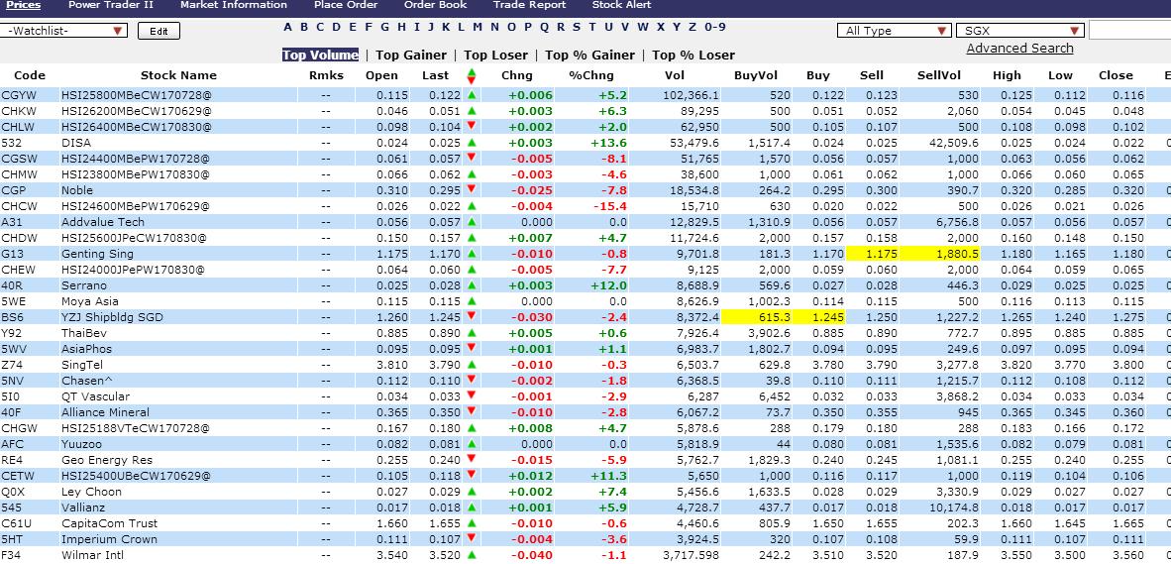This screenshot has width=1171, height=564.
Task: Click the red arrow for QT Vascular
Action: click(x=472, y=395)
